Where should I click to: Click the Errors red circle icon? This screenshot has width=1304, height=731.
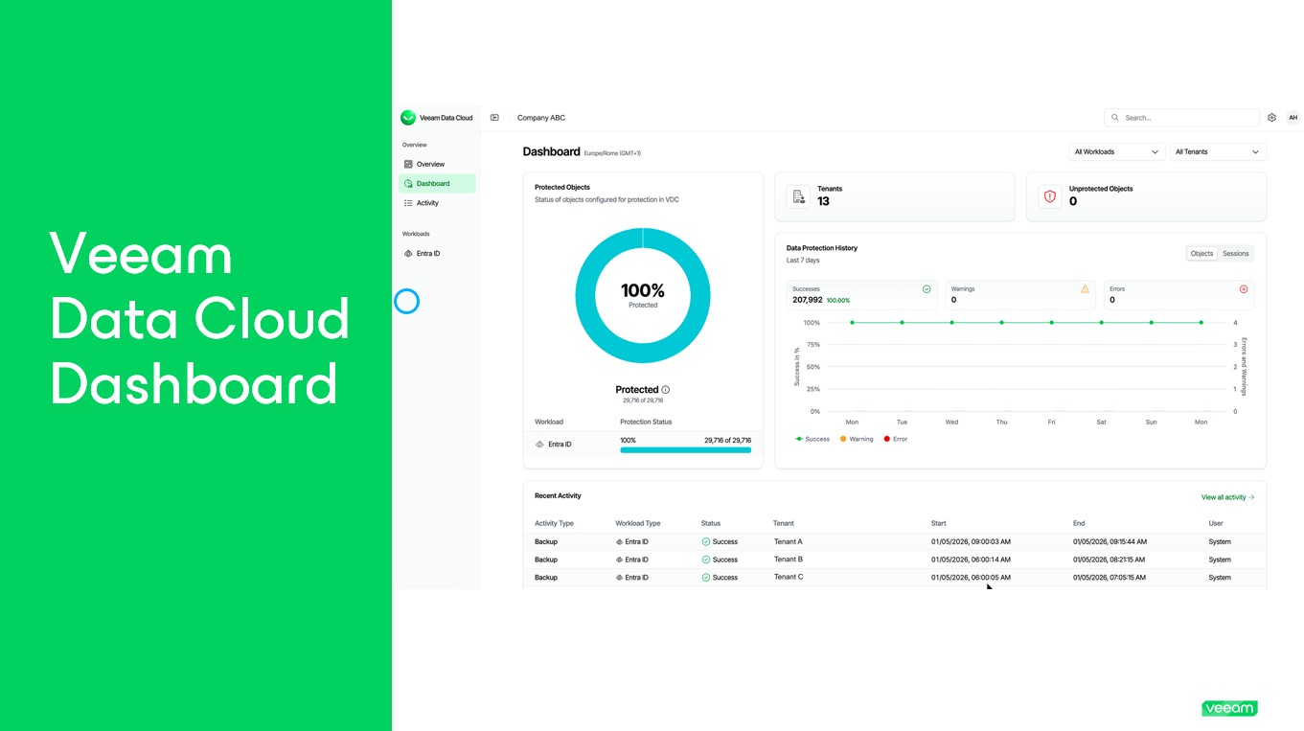point(1244,289)
